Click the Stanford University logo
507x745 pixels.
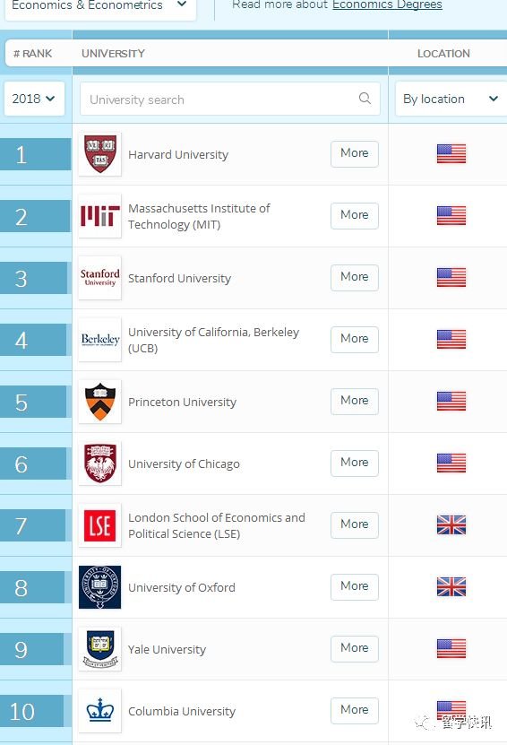[x=99, y=278]
